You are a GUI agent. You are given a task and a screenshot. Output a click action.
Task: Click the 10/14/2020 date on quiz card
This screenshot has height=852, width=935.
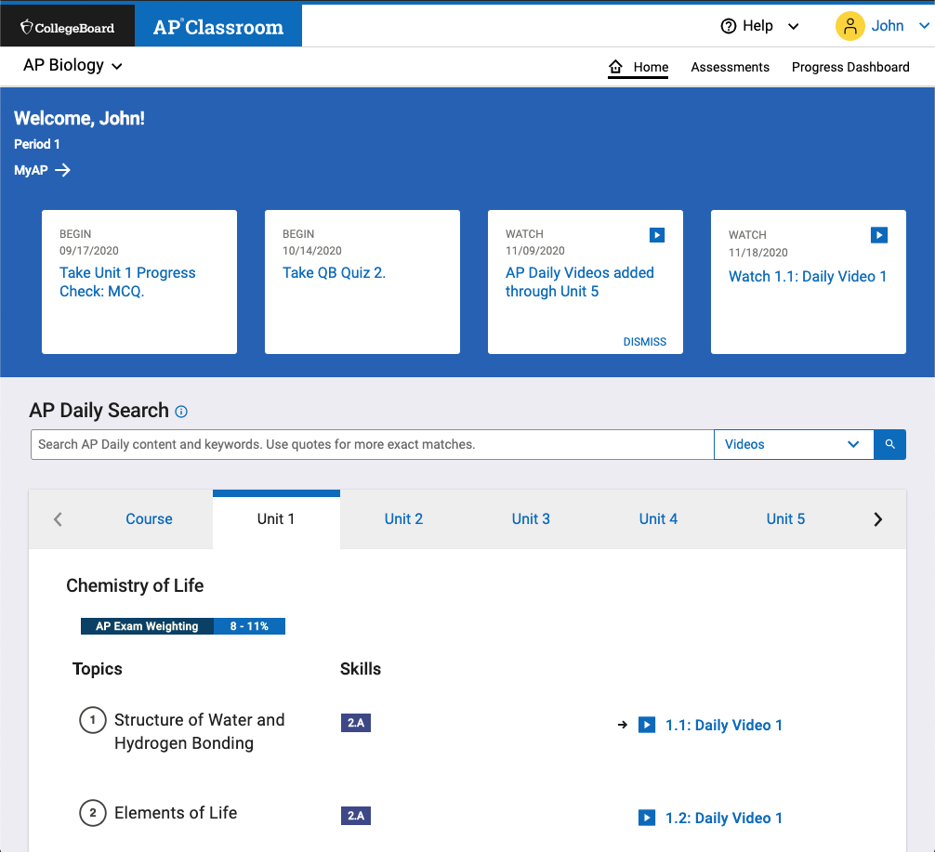(x=312, y=251)
